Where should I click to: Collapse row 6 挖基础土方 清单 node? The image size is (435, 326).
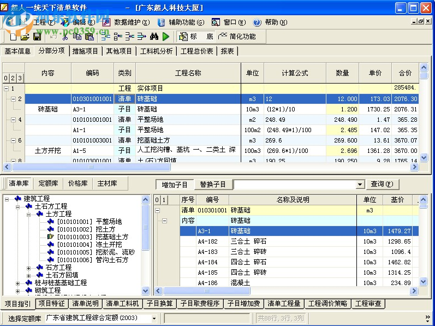click(13, 140)
